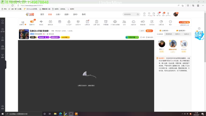Open Steam from the Windows taskbar
This screenshot has height=116, width=206.
66,114
